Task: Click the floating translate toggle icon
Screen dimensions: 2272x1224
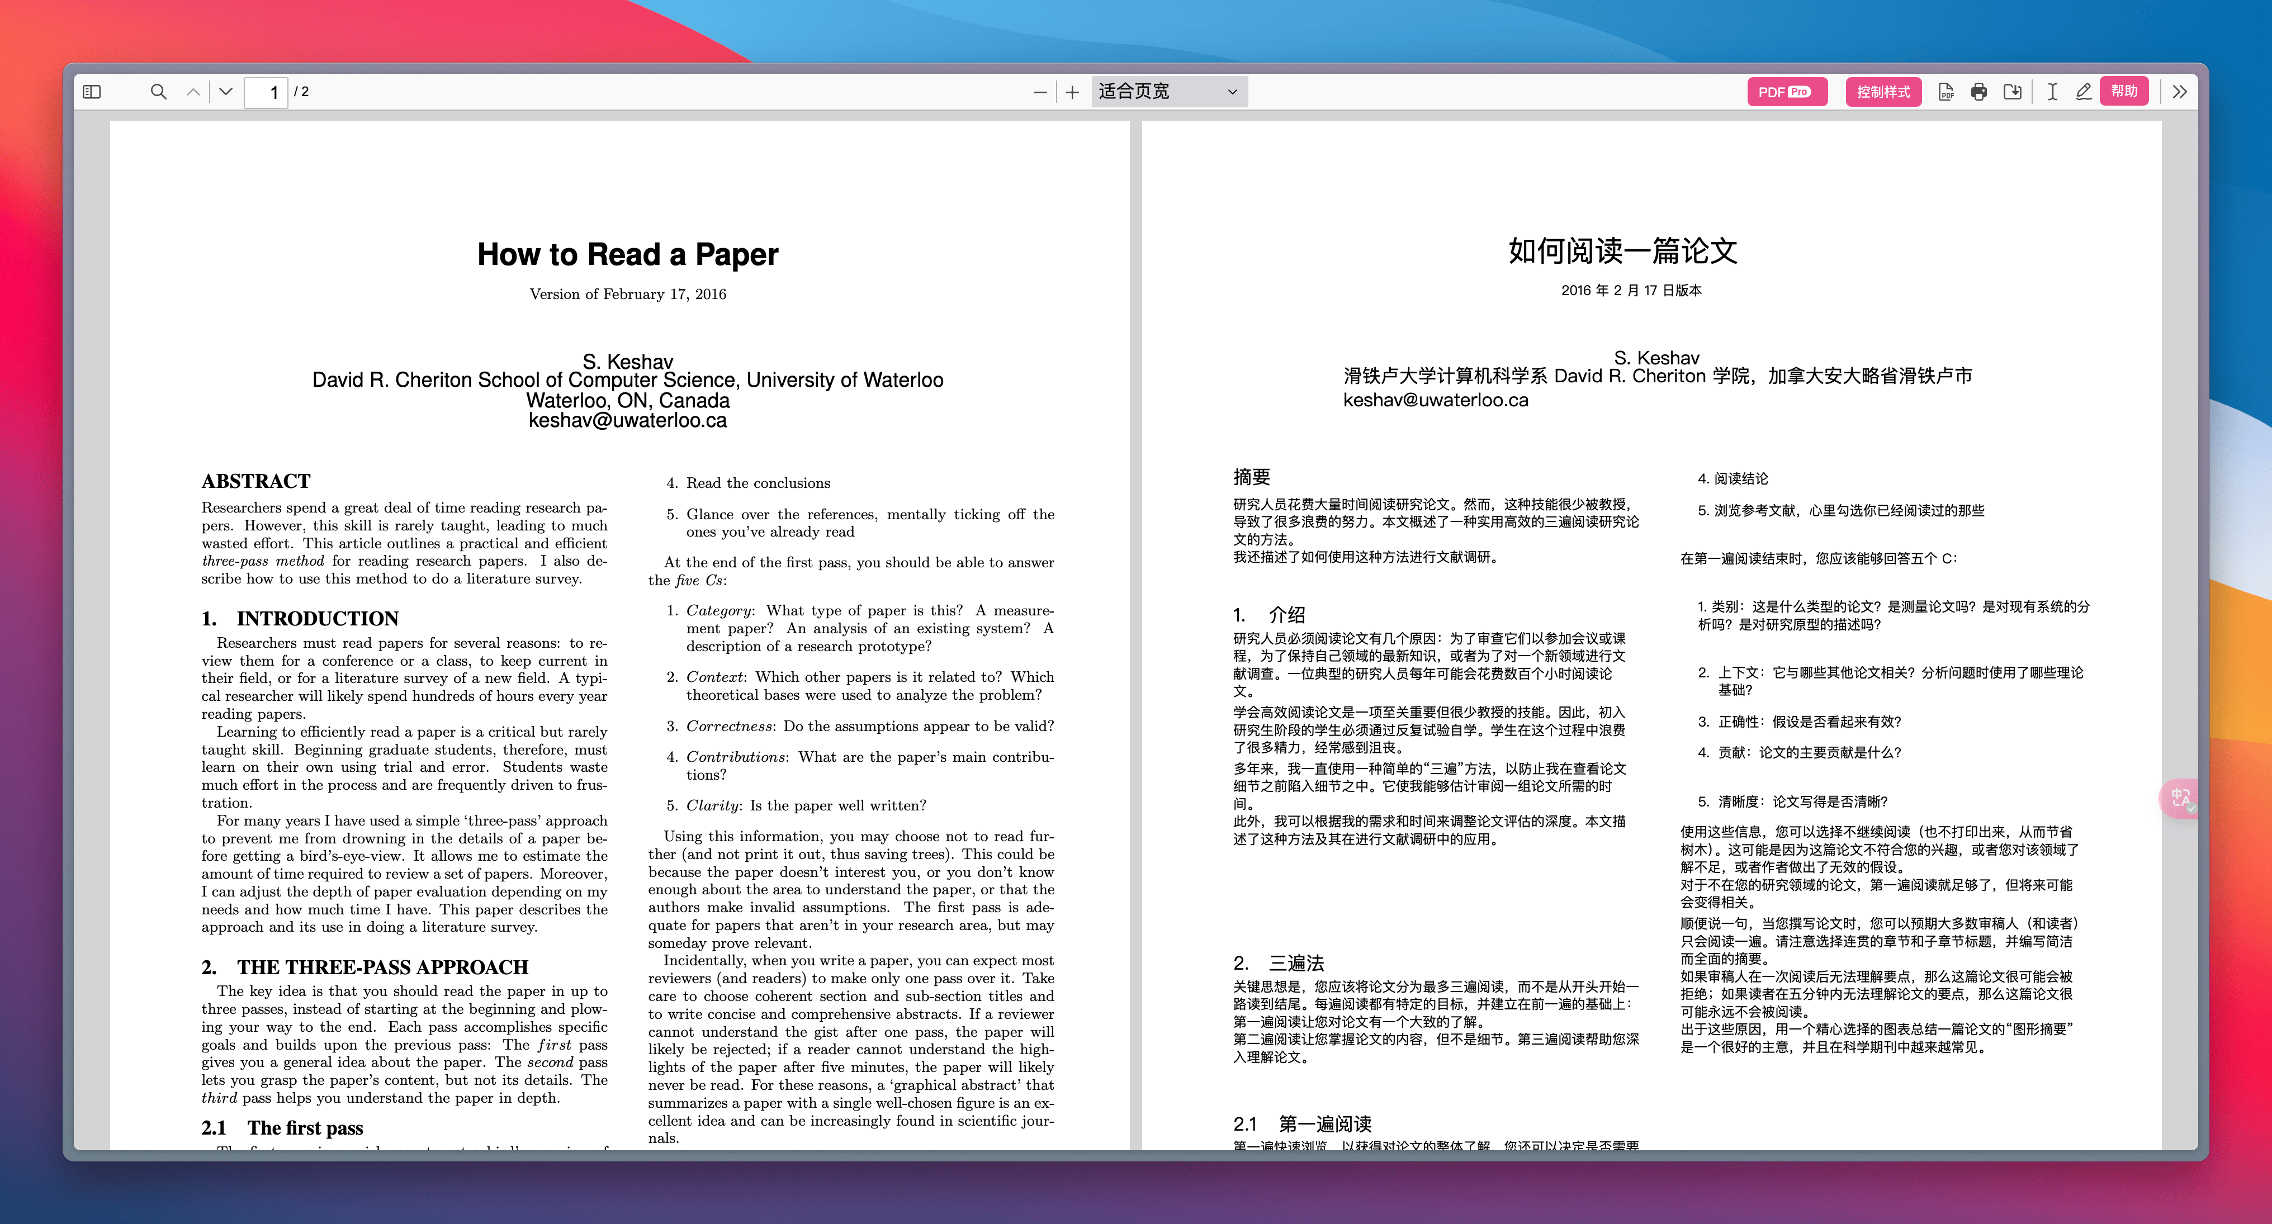Action: [x=2181, y=798]
